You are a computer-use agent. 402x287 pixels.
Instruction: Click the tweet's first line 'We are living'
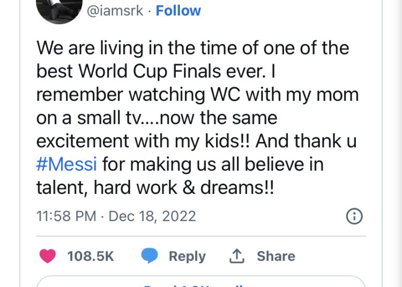(x=90, y=48)
